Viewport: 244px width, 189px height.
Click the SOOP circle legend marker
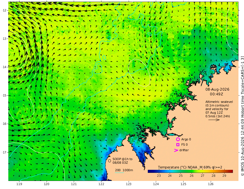tap(110, 161)
